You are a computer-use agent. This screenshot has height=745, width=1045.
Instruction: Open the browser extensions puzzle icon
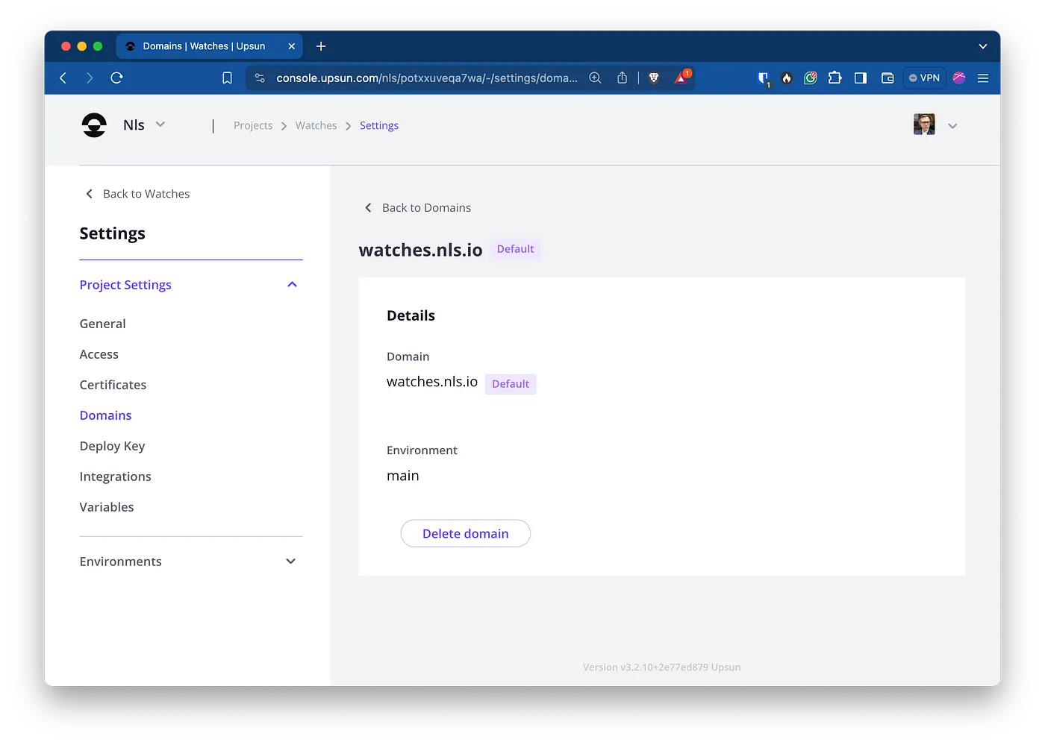[x=835, y=78]
